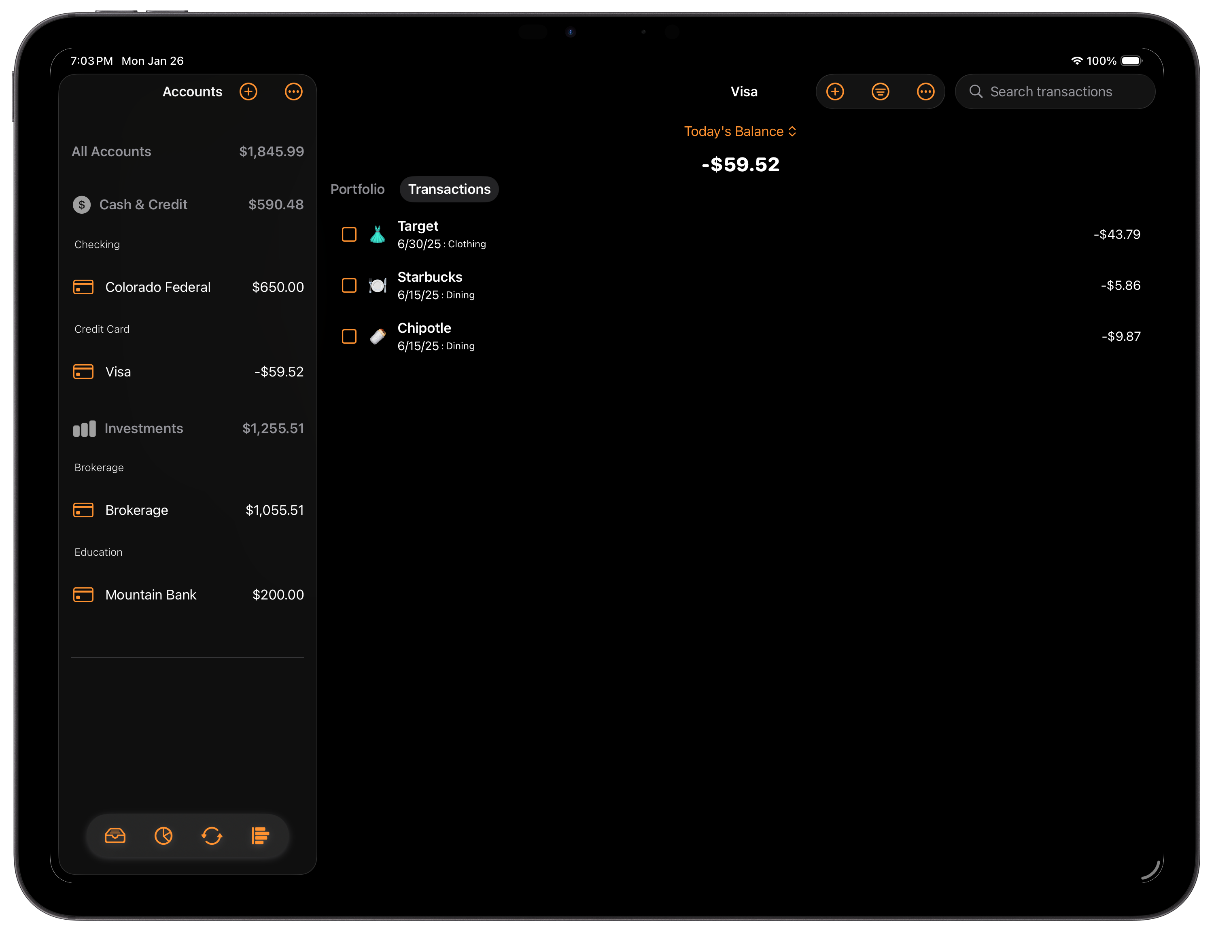Open the transaction filter icon
The width and height of the screenshot is (1214, 931).
880,91
